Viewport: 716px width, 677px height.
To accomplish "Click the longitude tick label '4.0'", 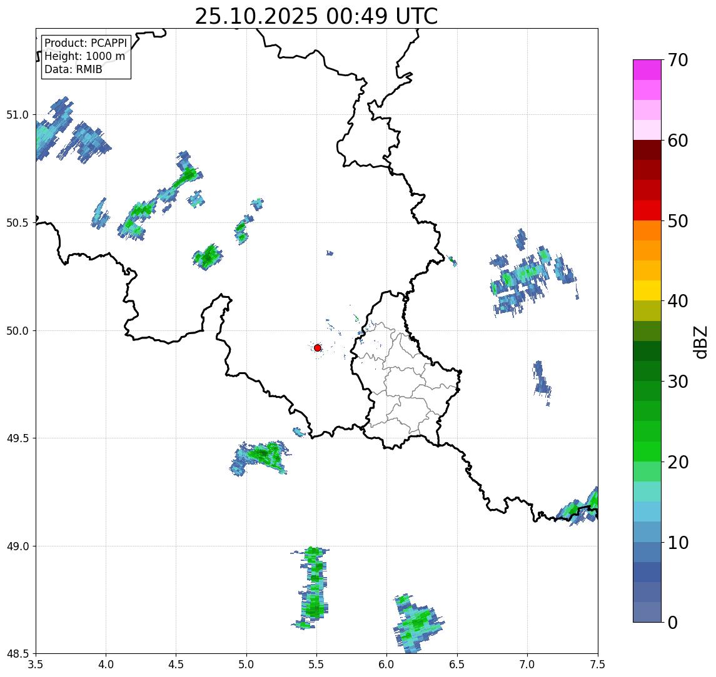I will pyautogui.click(x=106, y=665).
